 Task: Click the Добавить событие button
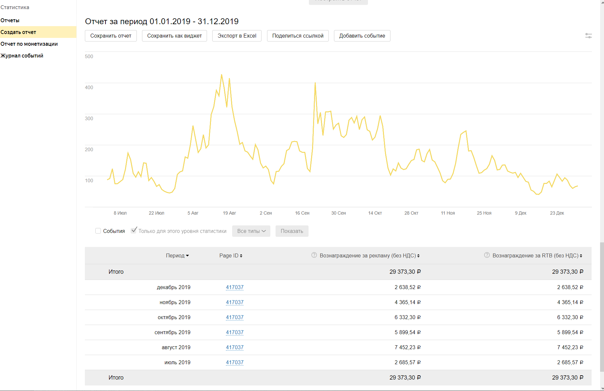click(x=362, y=36)
